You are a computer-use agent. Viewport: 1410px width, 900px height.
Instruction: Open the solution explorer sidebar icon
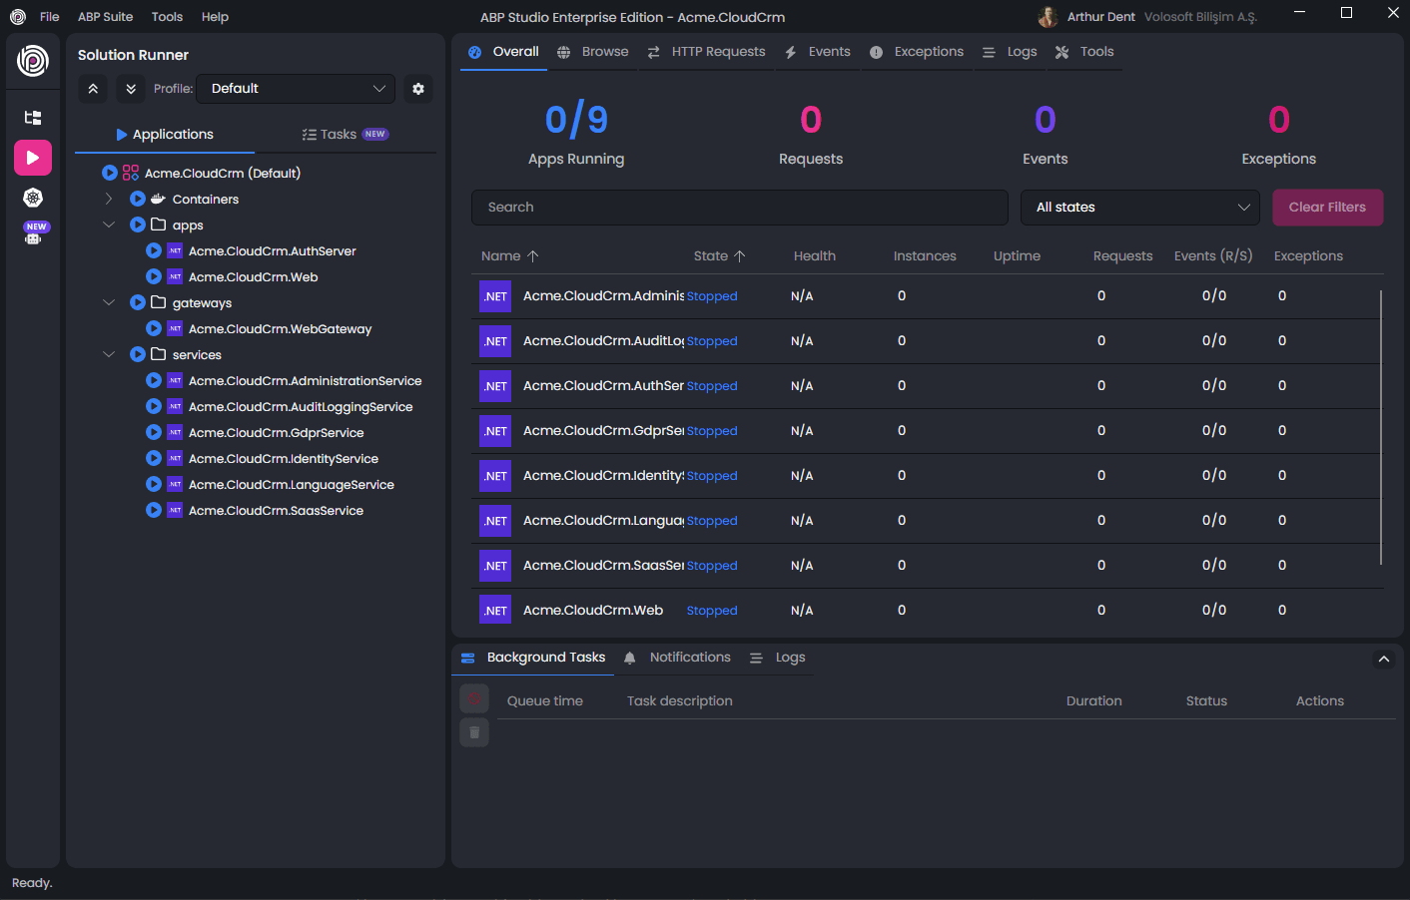click(x=33, y=117)
